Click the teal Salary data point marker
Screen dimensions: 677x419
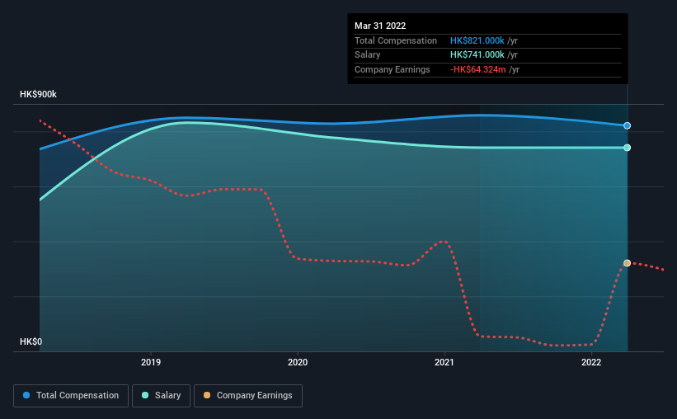pos(627,148)
